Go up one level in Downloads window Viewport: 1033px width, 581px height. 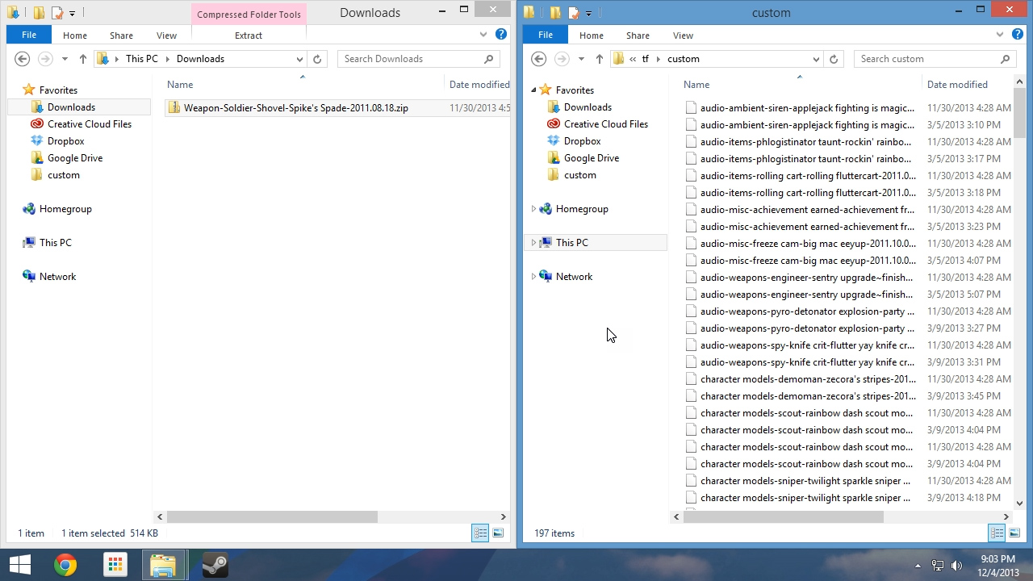(82, 59)
